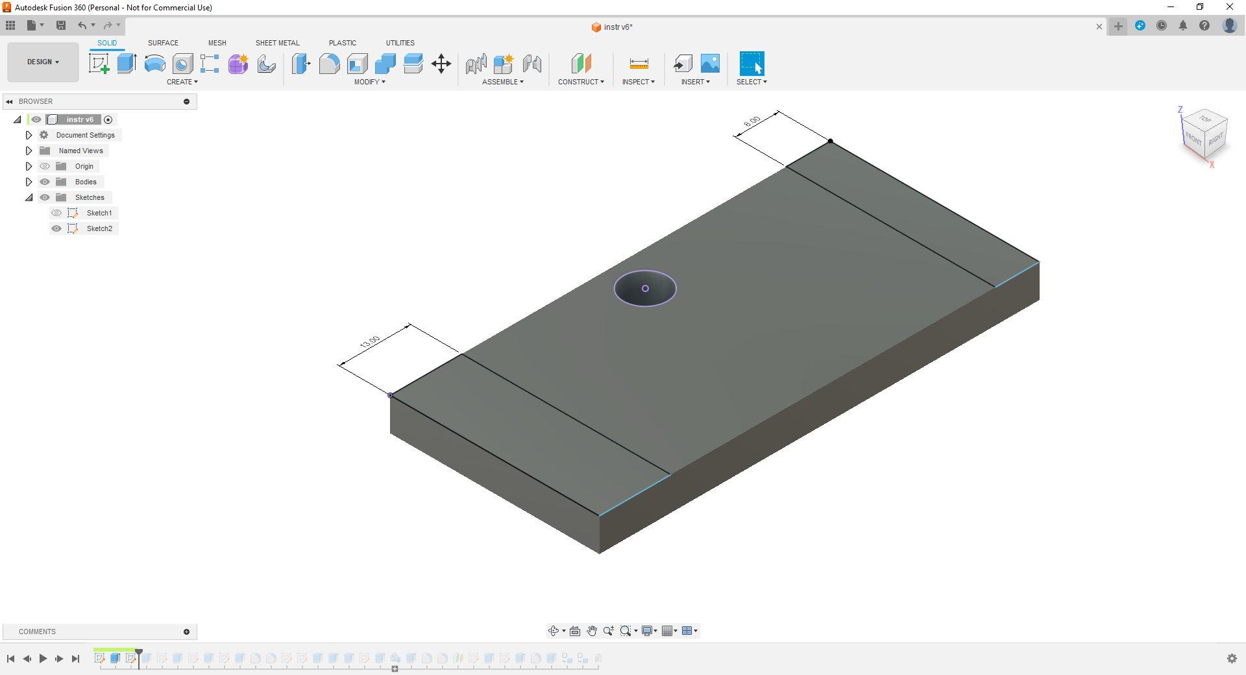1246x675 pixels.
Task: Toggle visibility of the Origin folder
Action: click(x=45, y=166)
